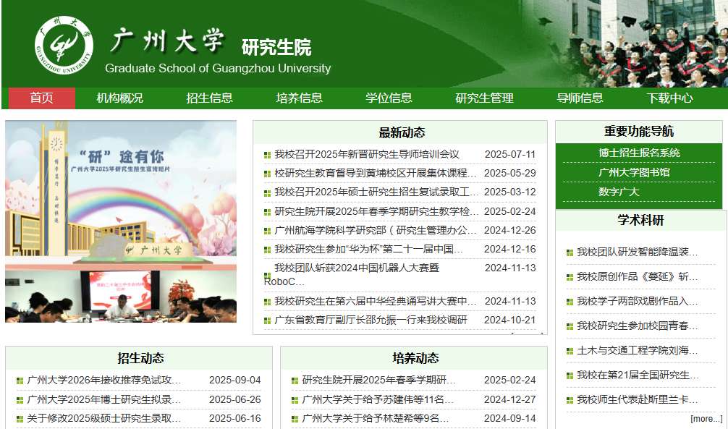Viewport: 728px width, 429px height.
Task: Open the 机构概况 menu item
Action: point(119,98)
